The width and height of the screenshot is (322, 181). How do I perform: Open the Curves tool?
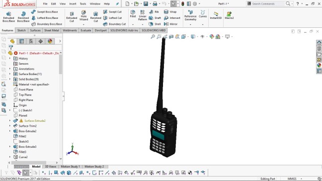tap(203, 14)
